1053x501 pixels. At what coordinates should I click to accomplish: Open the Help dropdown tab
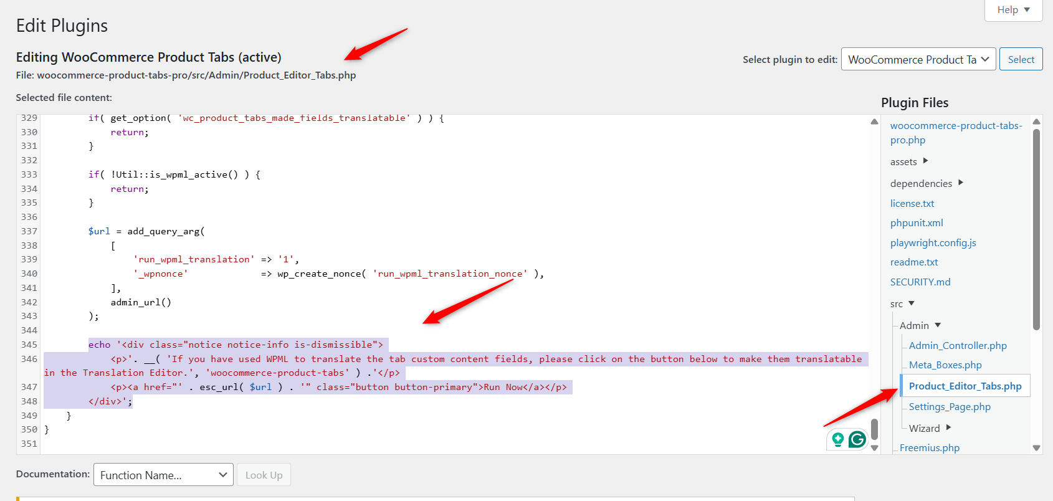point(1013,10)
